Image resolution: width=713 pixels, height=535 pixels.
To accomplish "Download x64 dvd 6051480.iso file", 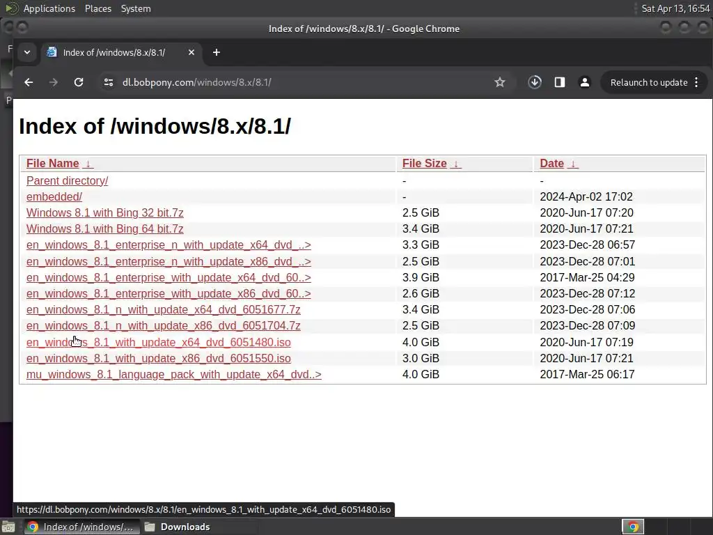I will click(x=159, y=342).
